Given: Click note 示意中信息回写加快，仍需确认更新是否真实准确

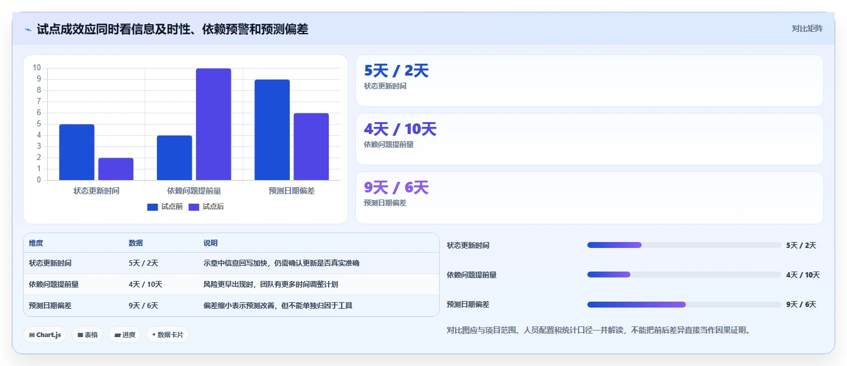Looking at the screenshot, I should point(282,263).
